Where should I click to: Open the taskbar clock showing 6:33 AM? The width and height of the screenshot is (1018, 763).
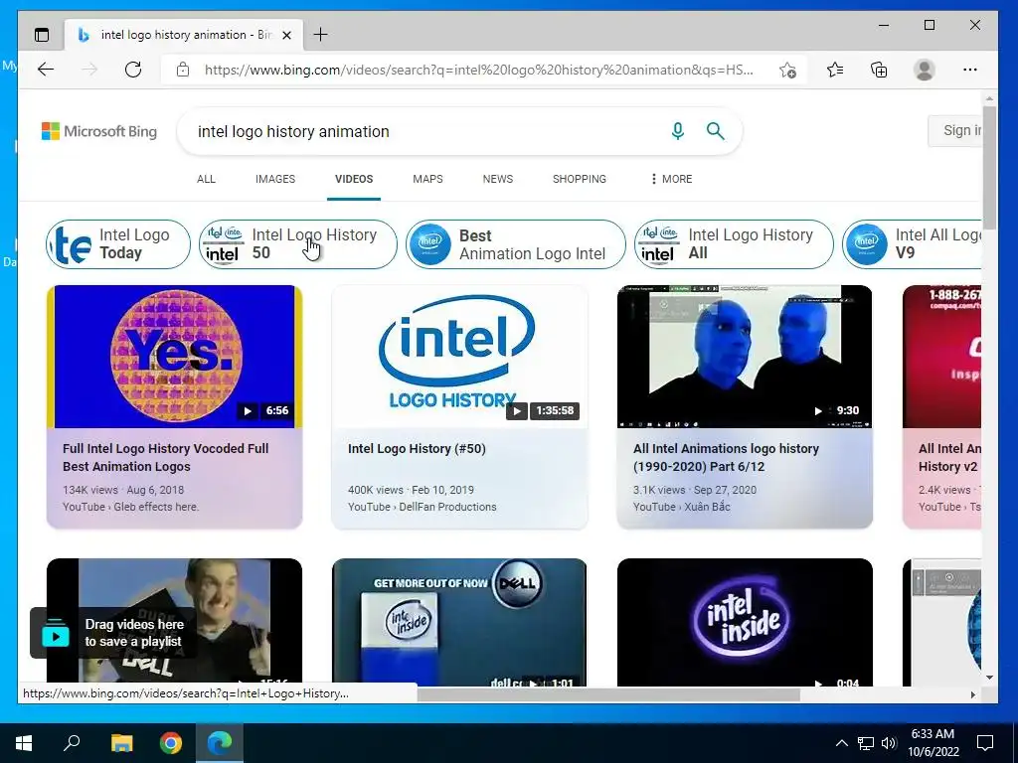click(x=933, y=743)
